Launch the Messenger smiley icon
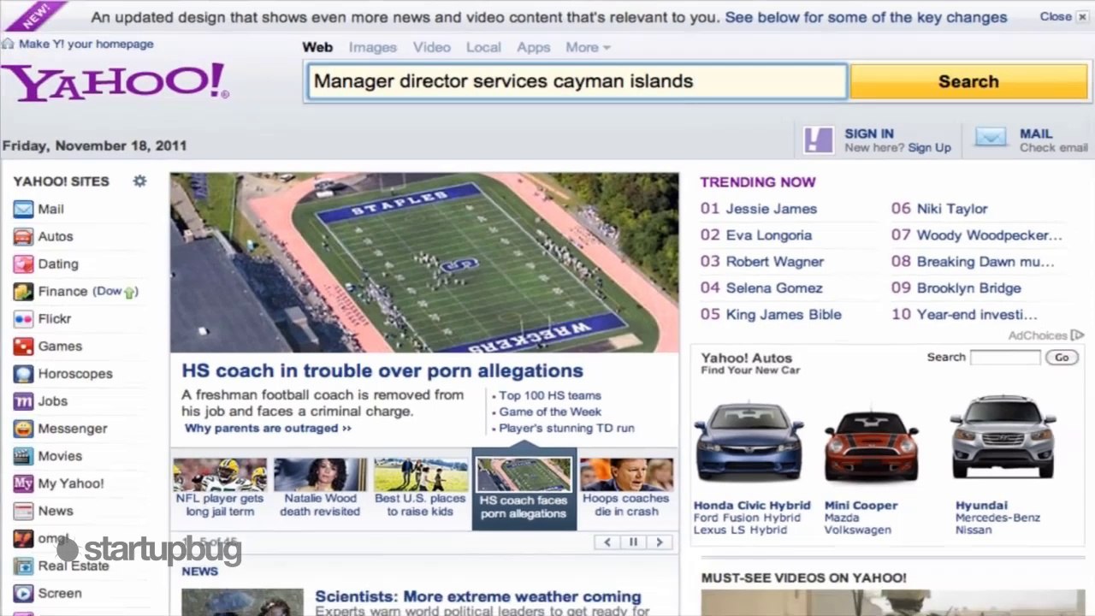 click(x=23, y=428)
